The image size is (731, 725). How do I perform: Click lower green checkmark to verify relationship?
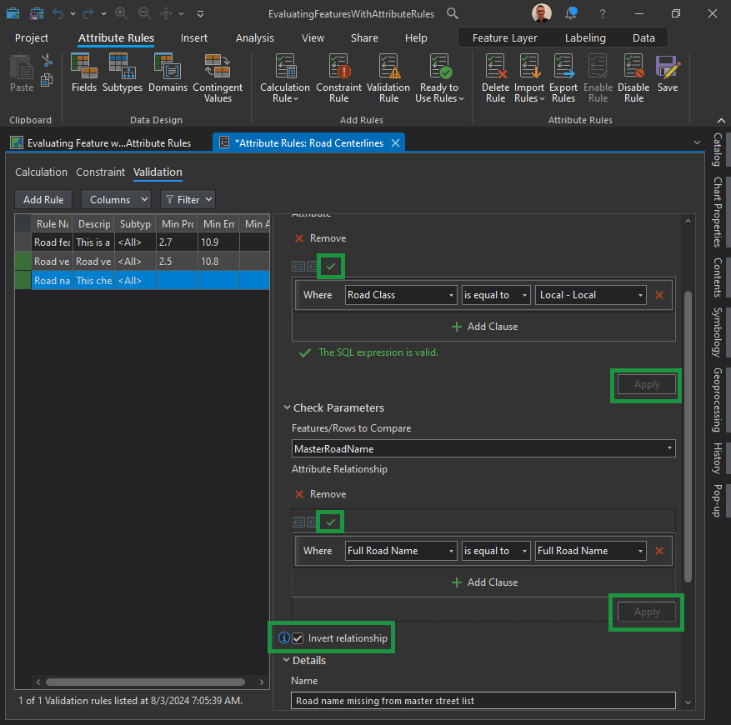(x=331, y=522)
